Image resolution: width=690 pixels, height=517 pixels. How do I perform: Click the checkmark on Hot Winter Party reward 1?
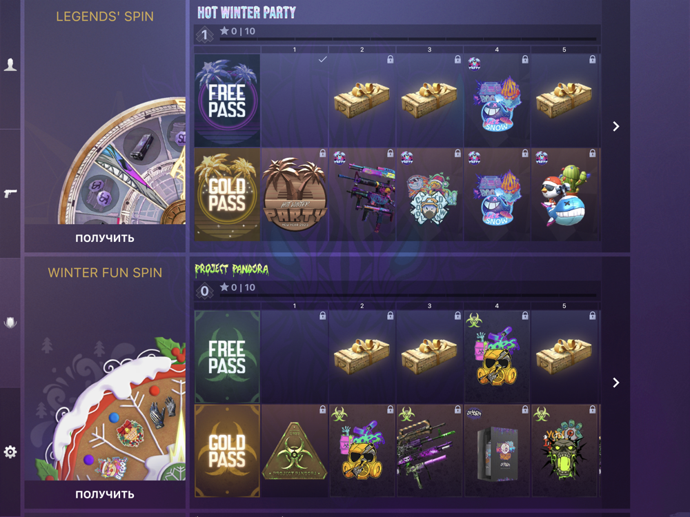coord(322,59)
